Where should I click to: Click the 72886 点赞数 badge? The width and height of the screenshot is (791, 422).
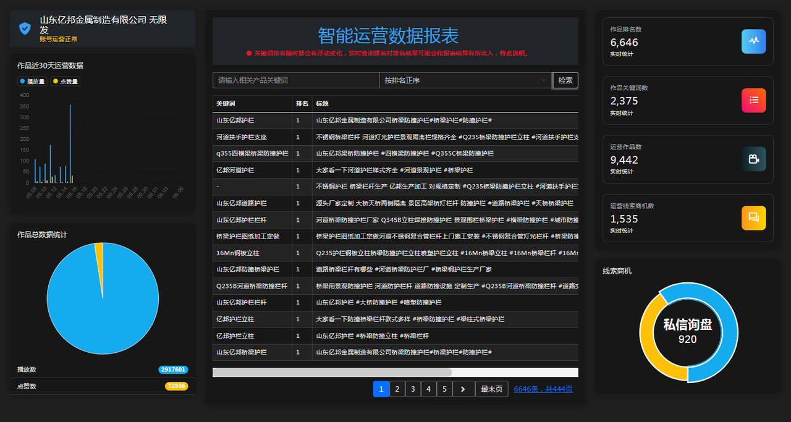tap(176, 386)
